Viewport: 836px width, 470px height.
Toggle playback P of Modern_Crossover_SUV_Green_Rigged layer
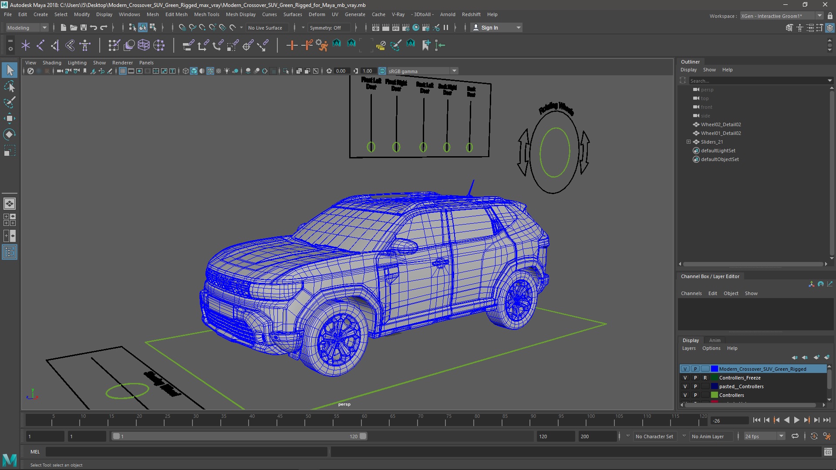[695, 369]
